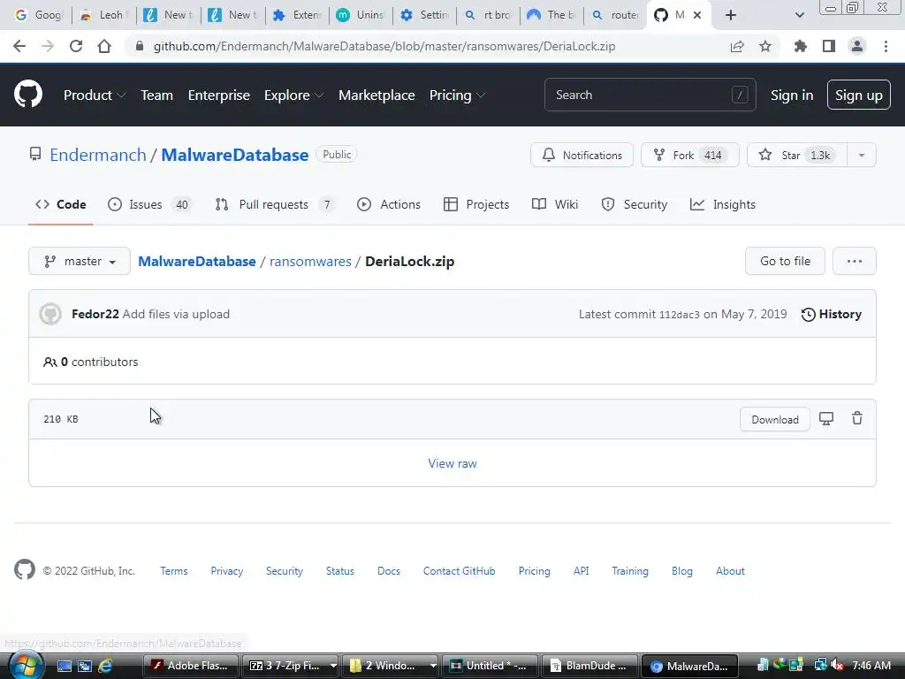Viewport: 905px width, 679px height.
Task: Open master branch selector dropdown
Action: point(80,262)
